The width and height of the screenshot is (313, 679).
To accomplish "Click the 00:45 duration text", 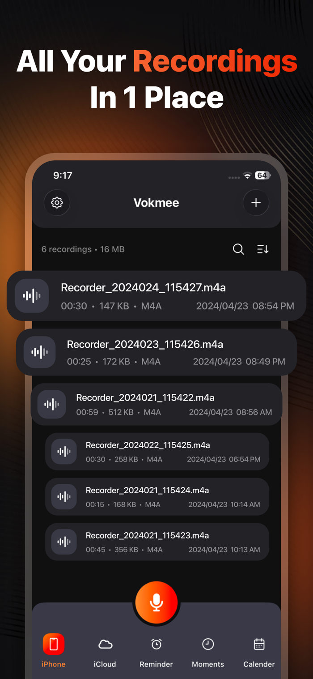I will tap(95, 550).
